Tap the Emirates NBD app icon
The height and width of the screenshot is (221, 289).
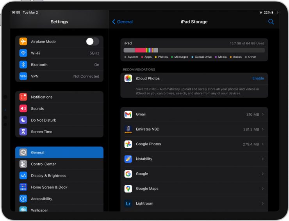(x=128, y=129)
